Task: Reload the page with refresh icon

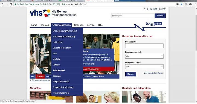Action: [11, 4]
